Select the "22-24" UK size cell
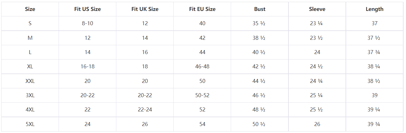Screen dimensions: 406x133 [x=145, y=110]
